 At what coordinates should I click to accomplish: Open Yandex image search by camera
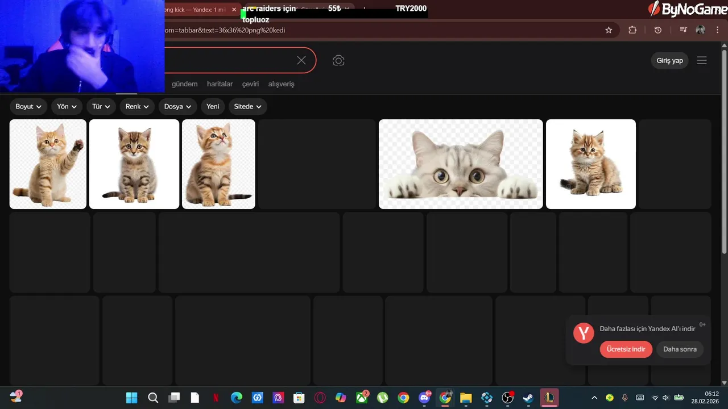[338, 61]
